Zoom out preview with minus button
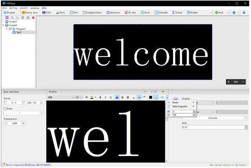This screenshot has width=251, height=168. 243,82
